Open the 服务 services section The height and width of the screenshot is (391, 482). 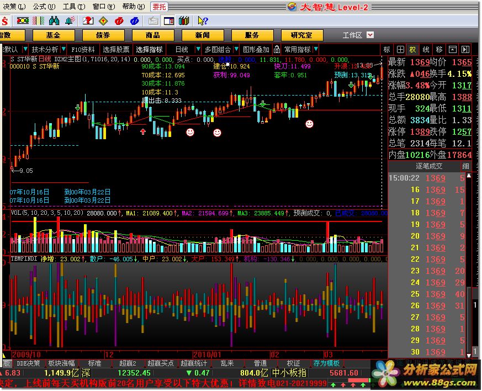point(252,35)
